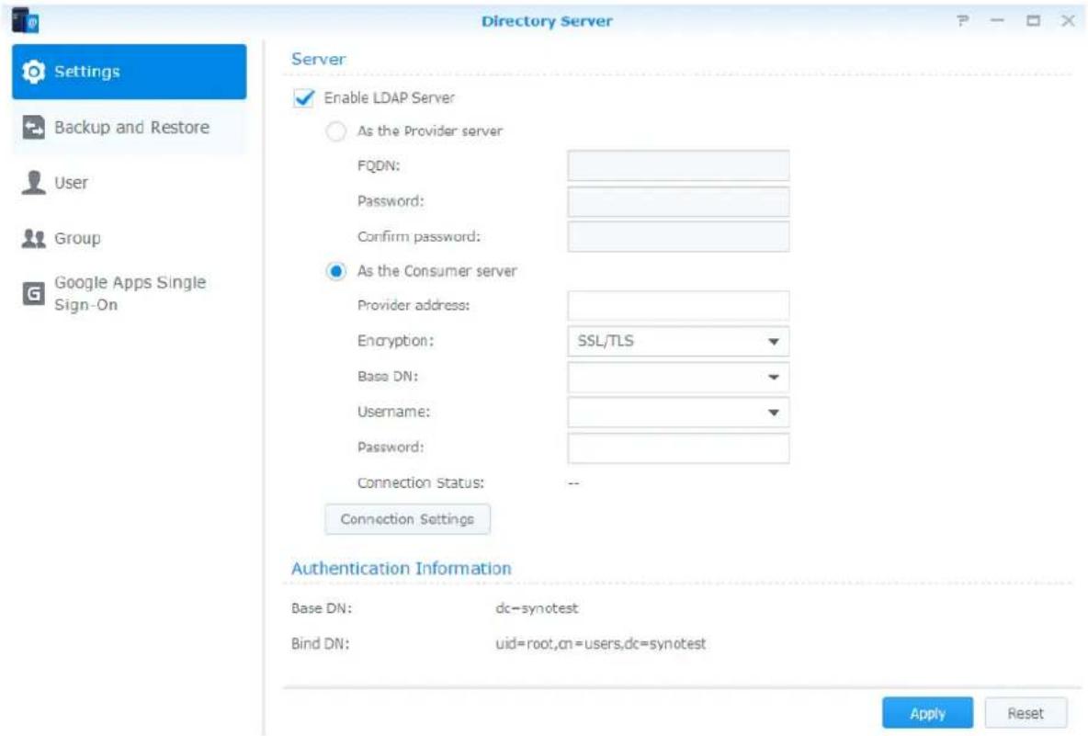Click the Base DN value dc=synotest

pyautogui.click(x=537, y=608)
